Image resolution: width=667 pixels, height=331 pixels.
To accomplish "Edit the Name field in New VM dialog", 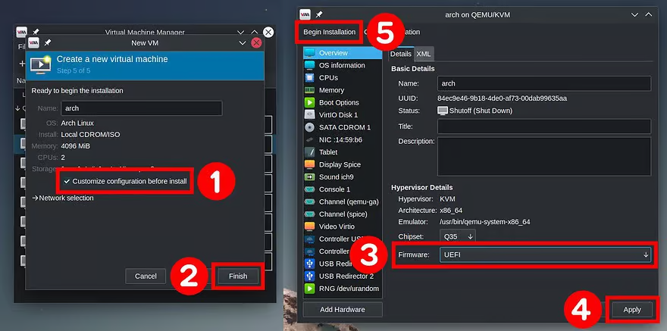I will (142, 108).
